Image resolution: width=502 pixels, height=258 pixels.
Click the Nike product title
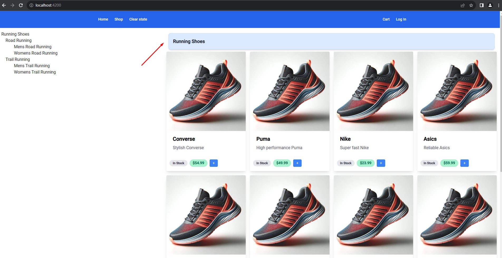[x=345, y=139]
